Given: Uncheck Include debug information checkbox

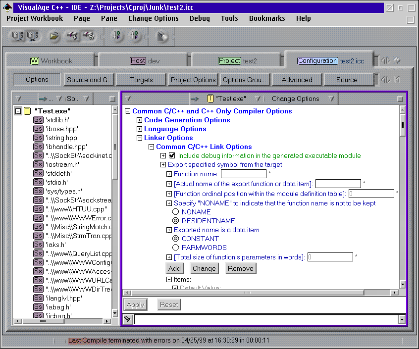Looking at the screenshot, I should point(172,155).
